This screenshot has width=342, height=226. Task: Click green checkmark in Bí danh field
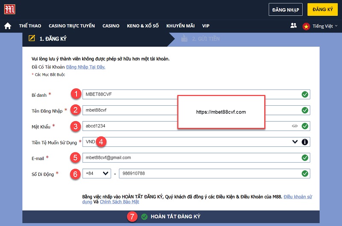click(x=305, y=95)
